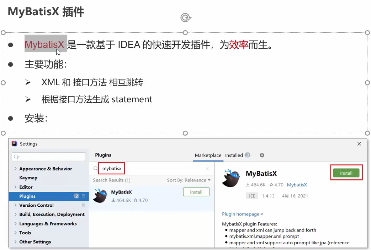Close the Settings dialog
This screenshot has width=371, height=250.
359,144
